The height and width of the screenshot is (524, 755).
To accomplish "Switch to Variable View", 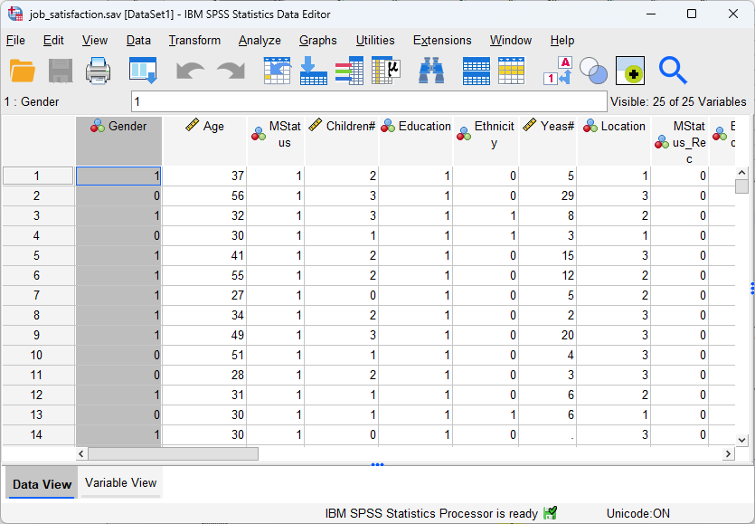I will 120,483.
